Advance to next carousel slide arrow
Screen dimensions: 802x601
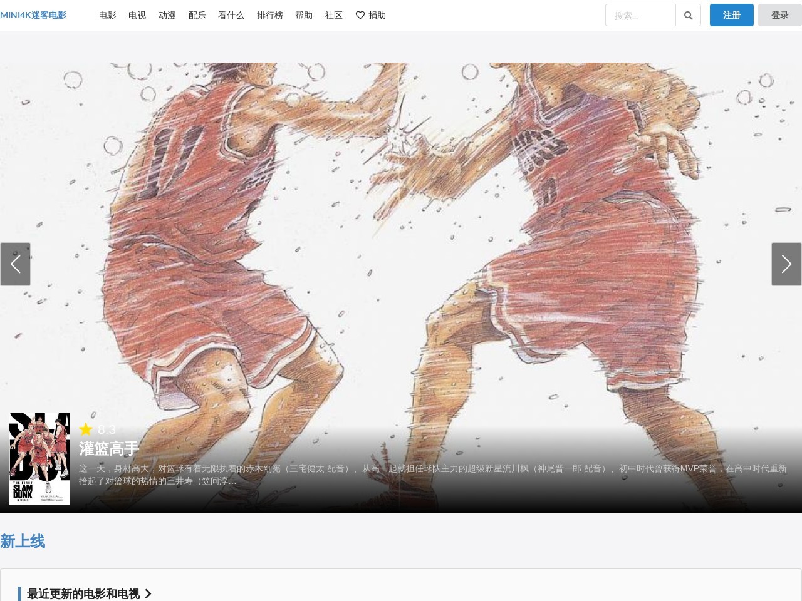click(x=786, y=264)
